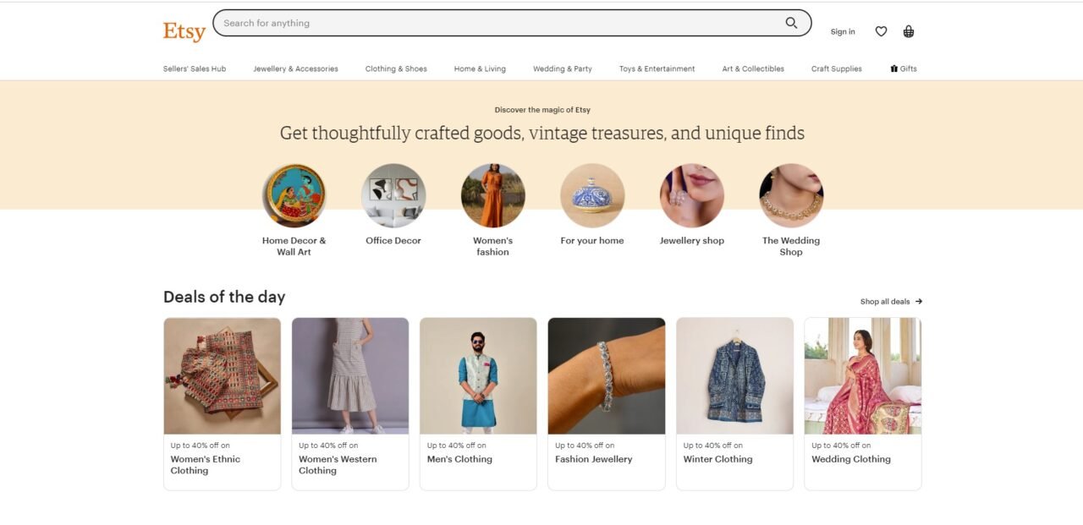Screen dimensions: 1083x525
Task: Open the Wedding Clothing deal card
Action: tap(863, 404)
